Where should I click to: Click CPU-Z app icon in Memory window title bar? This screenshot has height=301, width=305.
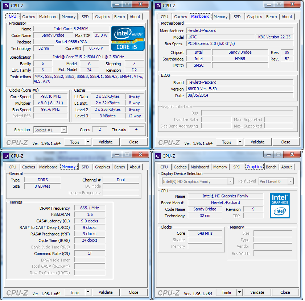6,156
